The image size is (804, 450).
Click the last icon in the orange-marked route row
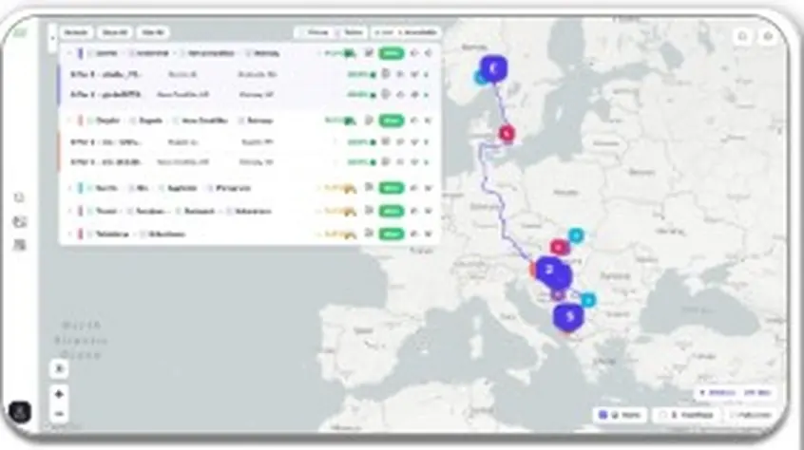(429, 121)
